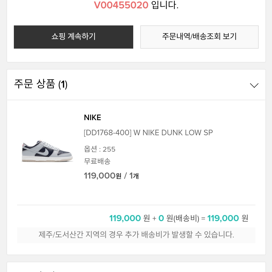
Task: Open the [DD1768-400] W NIKE DUNK LOW SP title
Action: point(148,133)
